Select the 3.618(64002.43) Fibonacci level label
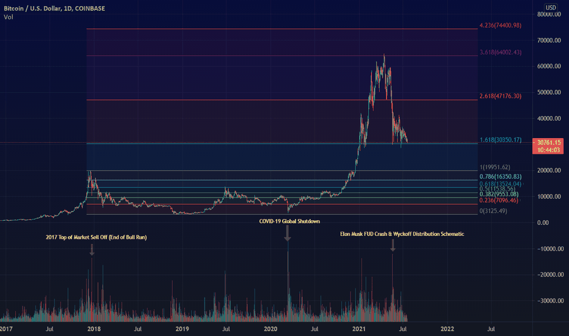 [501, 53]
